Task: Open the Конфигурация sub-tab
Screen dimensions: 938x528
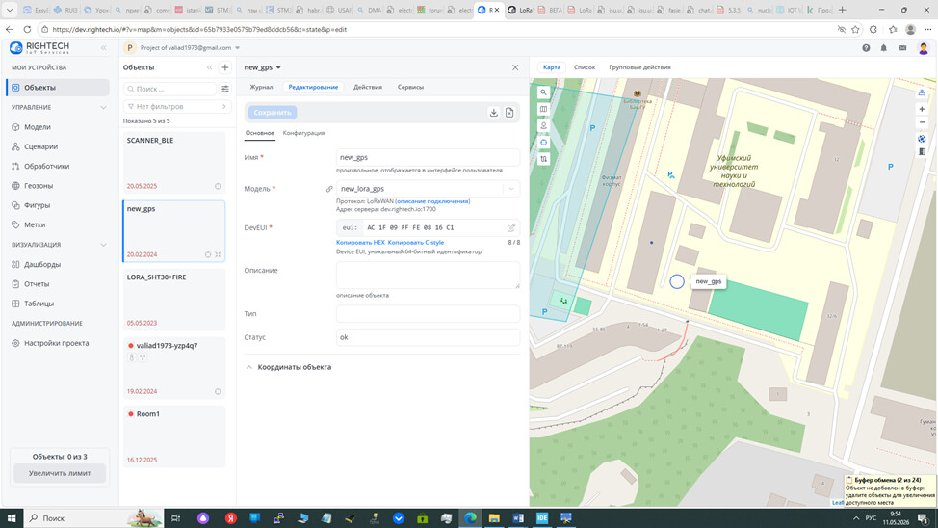Action: [x=304, y=133]
